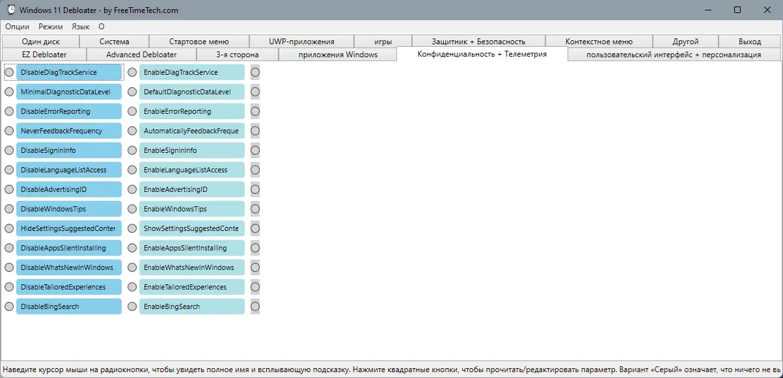Choose the DisableLanguageListAccess radio button
783x378 pixels.
pyautogui.click(x=9, y=170)
